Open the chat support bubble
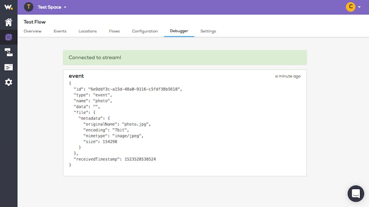The width and height of the screenshot is (369, 207). tap(356, 194)
